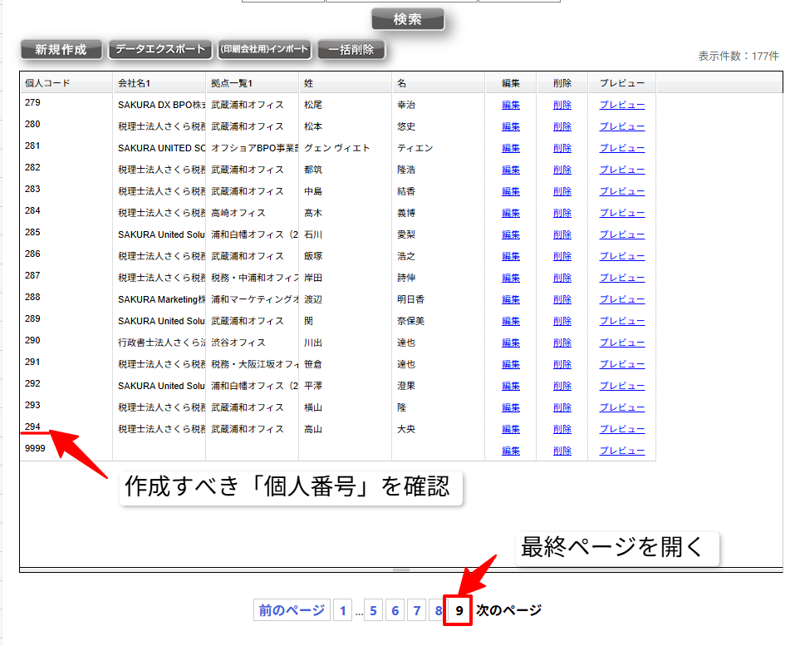This screenshot has height=646, width=795.
Task: Go to 前のページ previous page
Action: (292, 610)
